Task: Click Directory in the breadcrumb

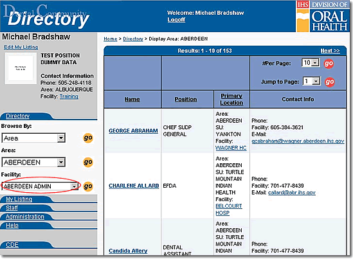Action: point(133,39)
